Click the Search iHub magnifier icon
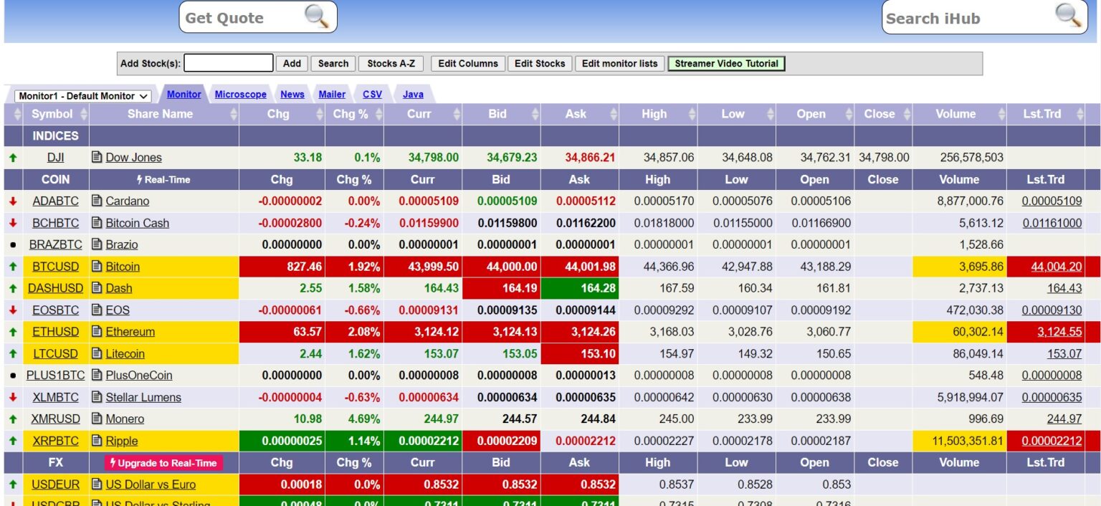Image resolution: width=1101 pixels, height=506 pixels. coord(1068,16)
